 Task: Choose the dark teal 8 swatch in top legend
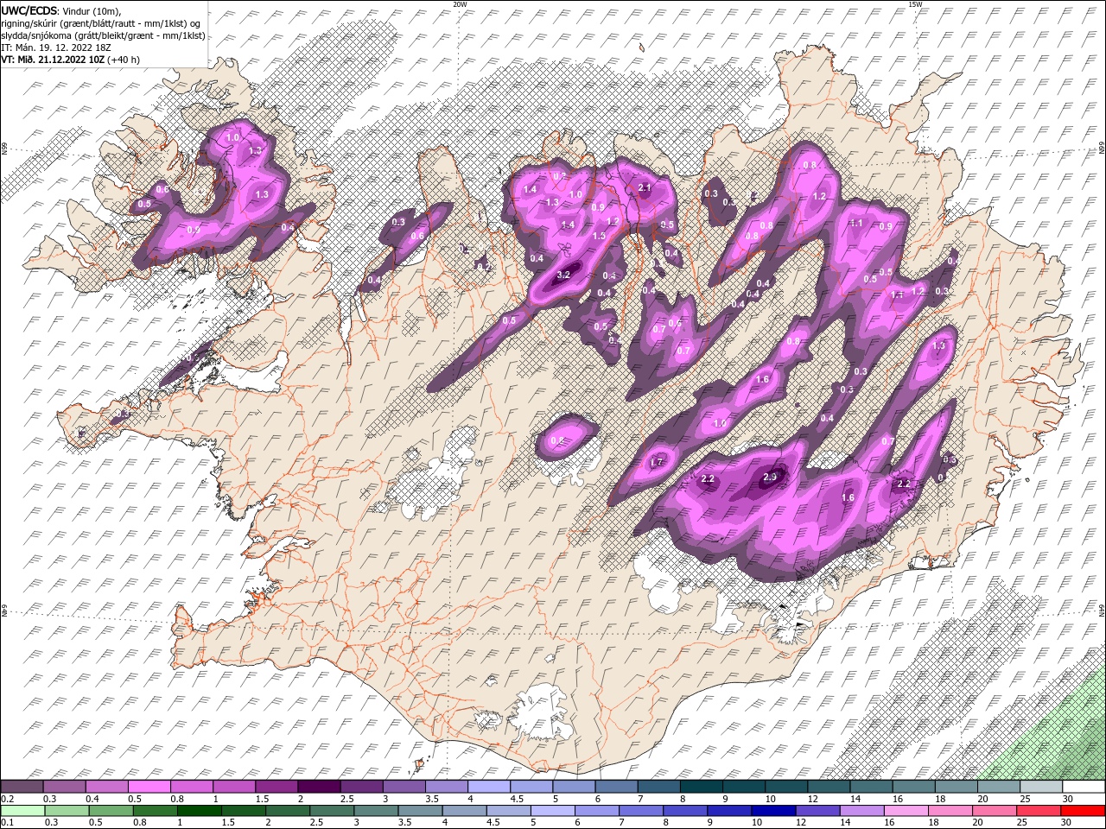[x=701, y=787]
